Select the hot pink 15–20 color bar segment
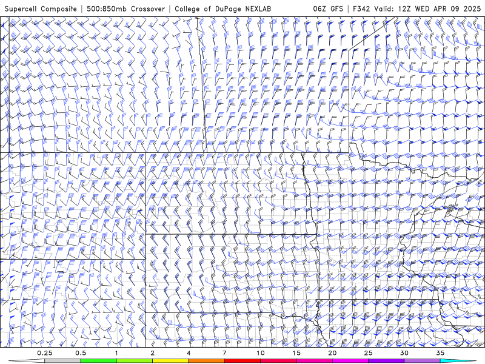The width and height of the screenshot is (485, 364). pyautogui.click(x=314, y=361)
